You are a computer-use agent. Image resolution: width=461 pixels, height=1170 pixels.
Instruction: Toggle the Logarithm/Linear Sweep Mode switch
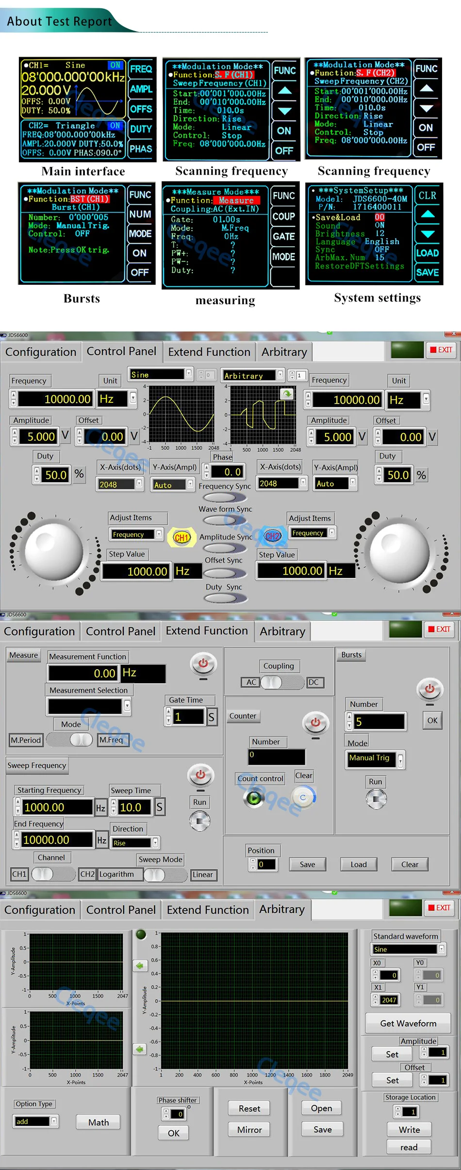(165, 874)
